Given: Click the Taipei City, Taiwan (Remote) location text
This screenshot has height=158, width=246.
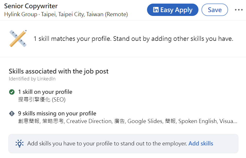Looking at the screenshot, I should point(85,14).
